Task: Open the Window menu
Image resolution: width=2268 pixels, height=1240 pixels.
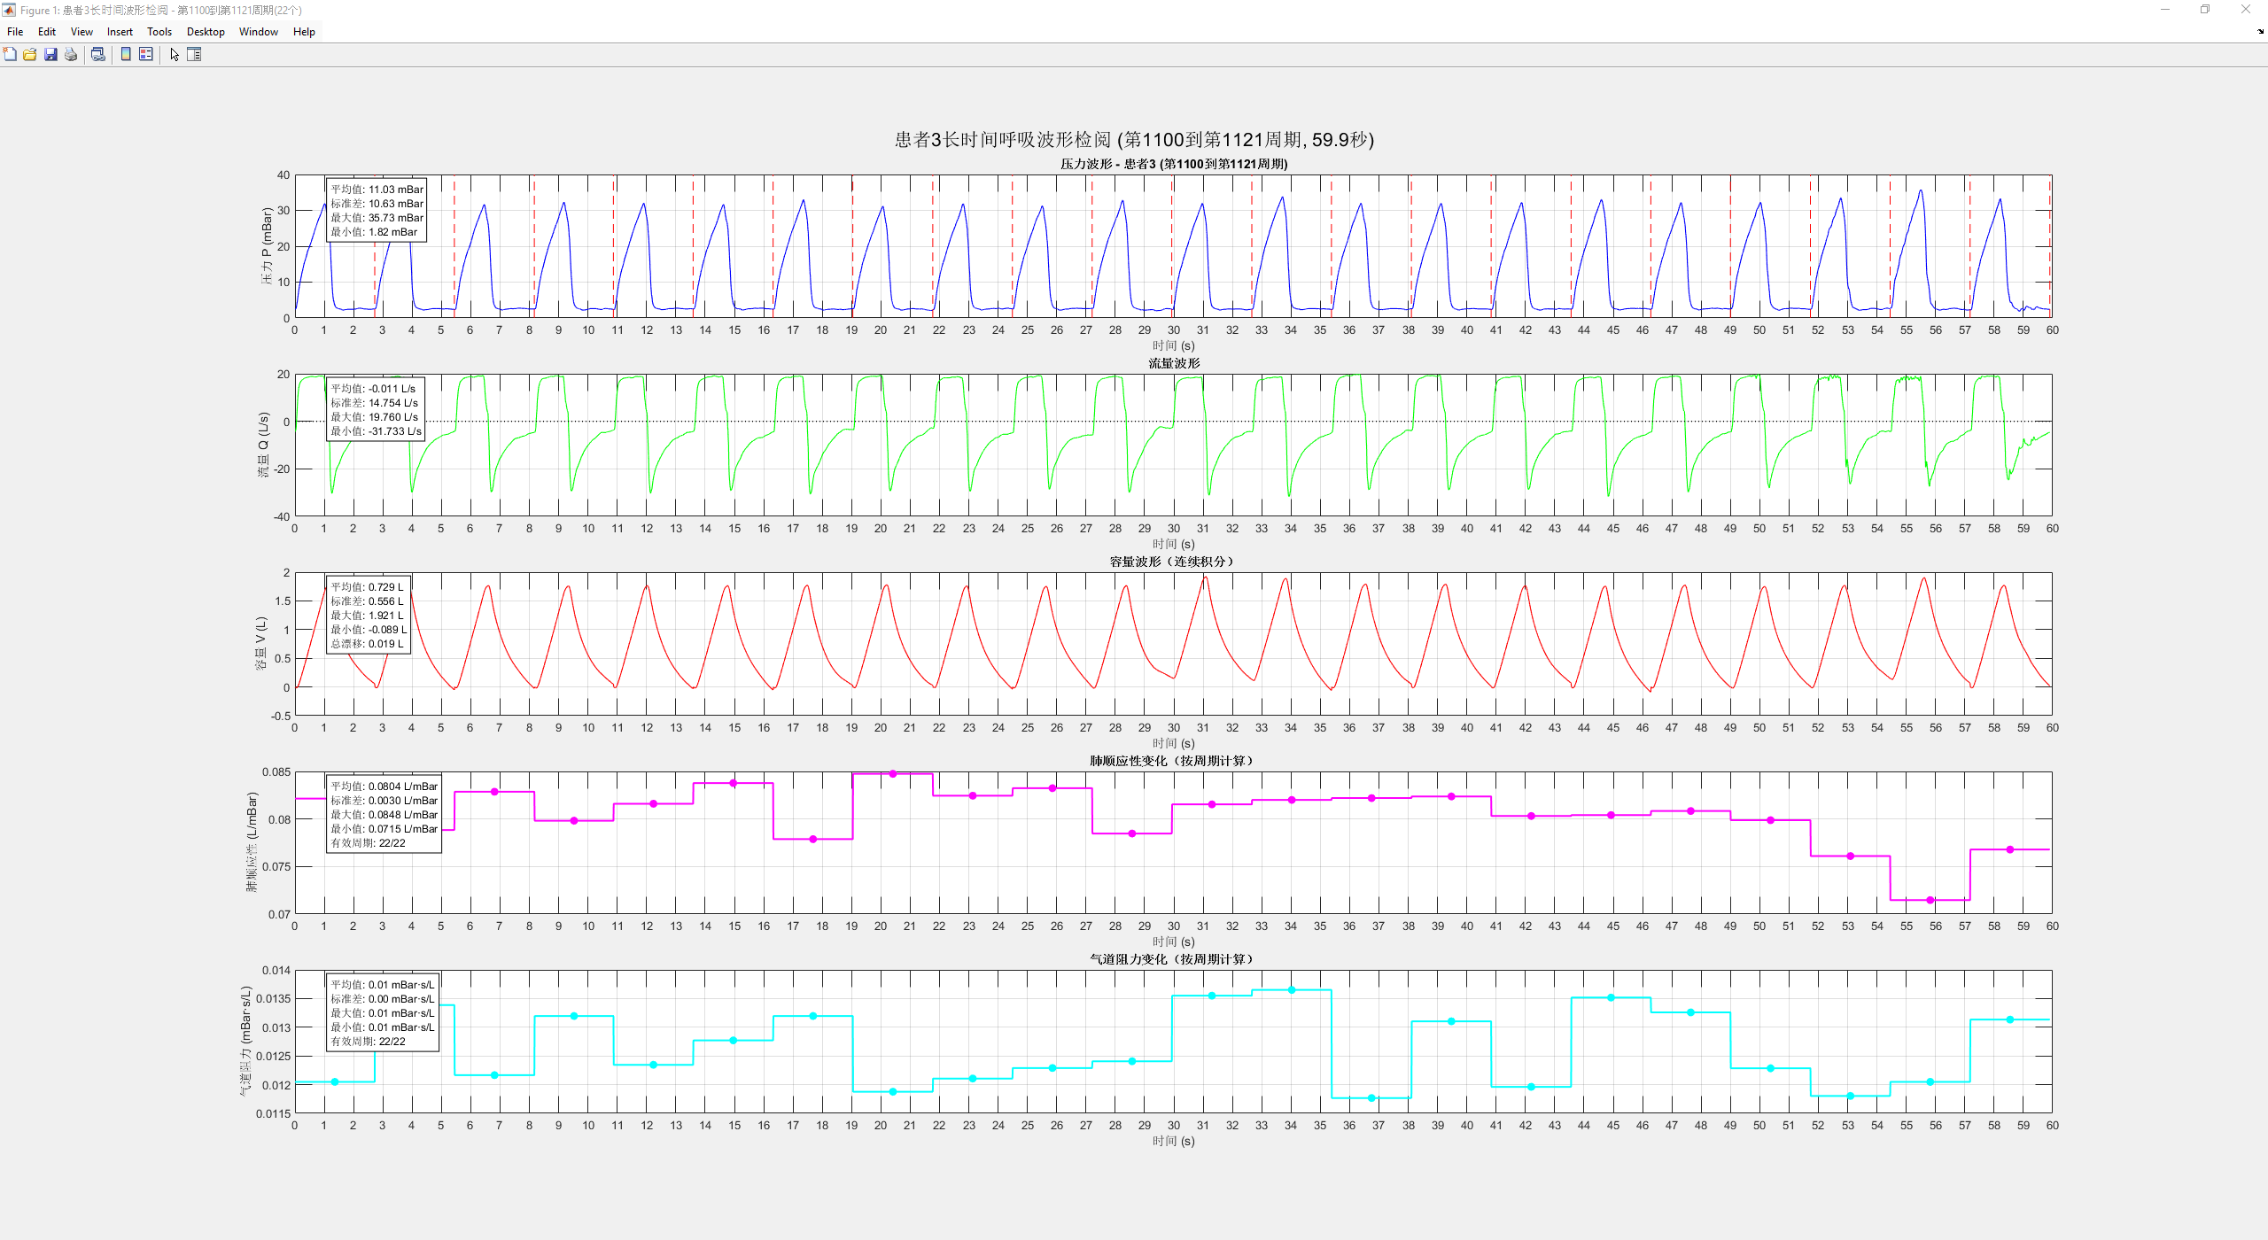Action: coord(259,32)
